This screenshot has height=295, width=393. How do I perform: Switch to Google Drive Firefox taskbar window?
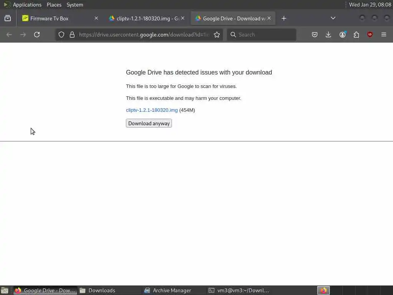(x=45, y=290)
